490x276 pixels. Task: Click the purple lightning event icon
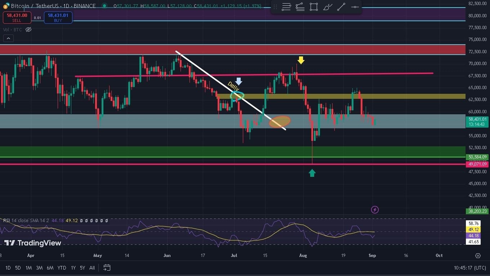[375, 210]
